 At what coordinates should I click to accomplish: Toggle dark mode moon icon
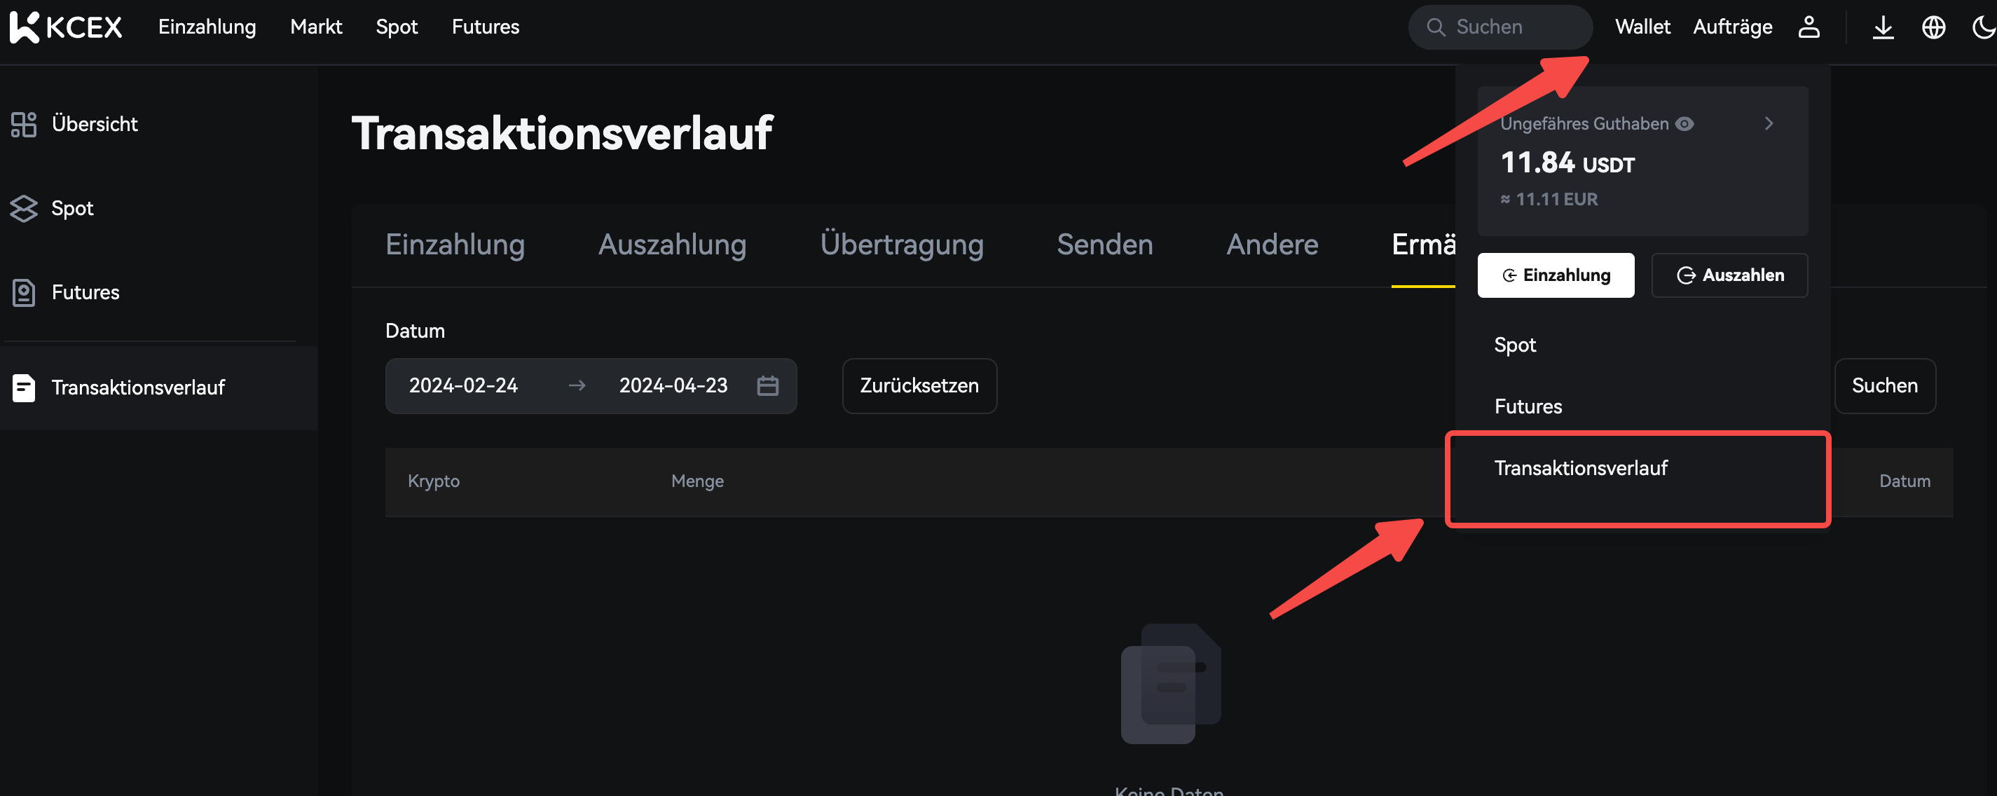pyautogui.click(x=1983, y=27)
